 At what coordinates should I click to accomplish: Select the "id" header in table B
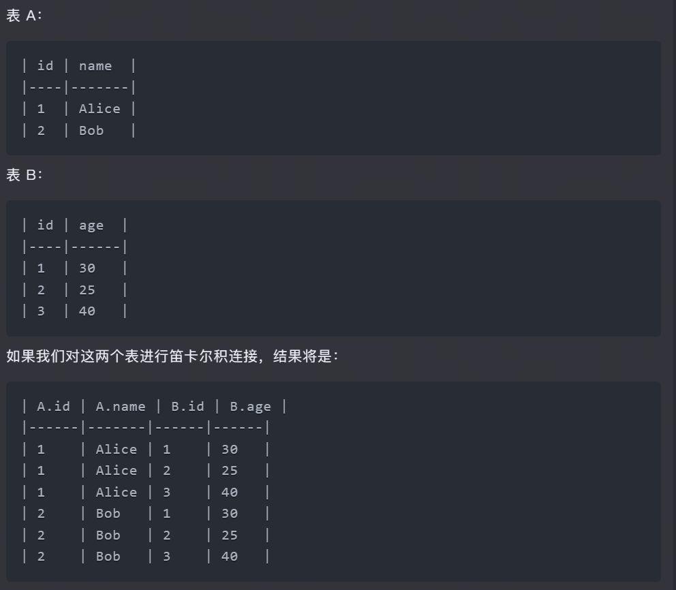click(45, 226)
